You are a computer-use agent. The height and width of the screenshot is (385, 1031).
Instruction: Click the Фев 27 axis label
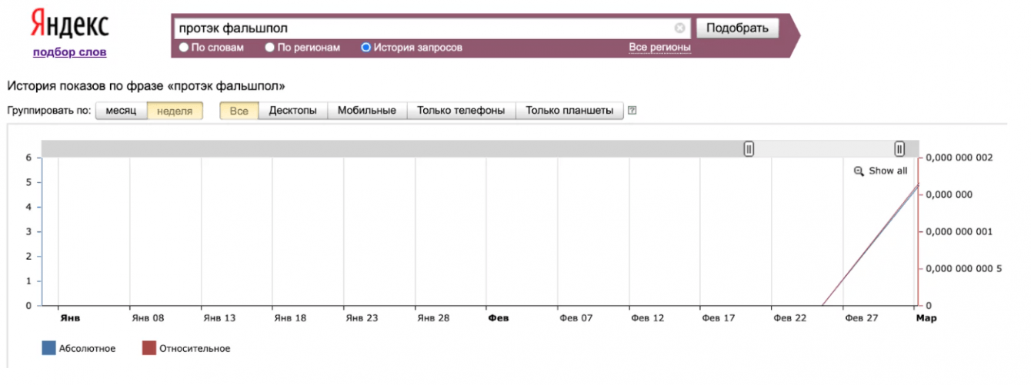[x=861, y=317]
